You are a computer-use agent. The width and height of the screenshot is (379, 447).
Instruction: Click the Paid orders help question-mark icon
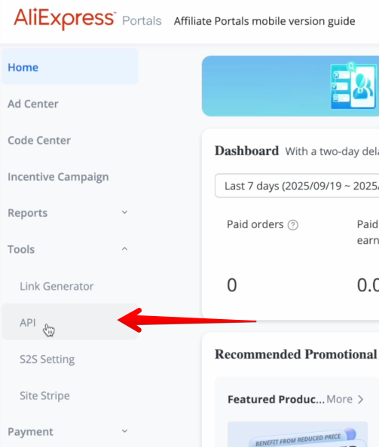coord(293,225)
